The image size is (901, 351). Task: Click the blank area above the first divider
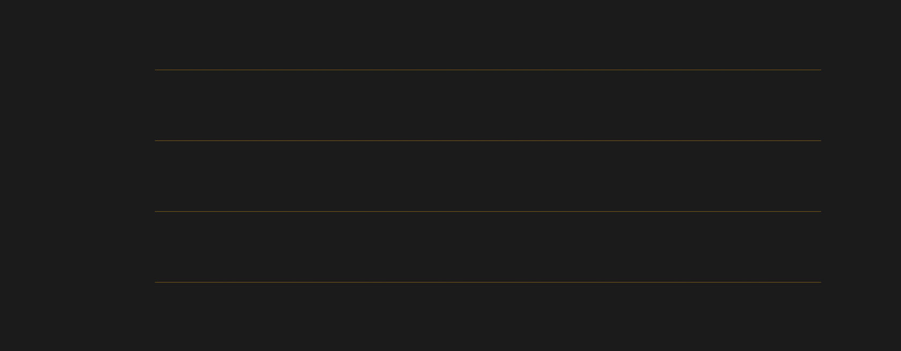[488, 35]
